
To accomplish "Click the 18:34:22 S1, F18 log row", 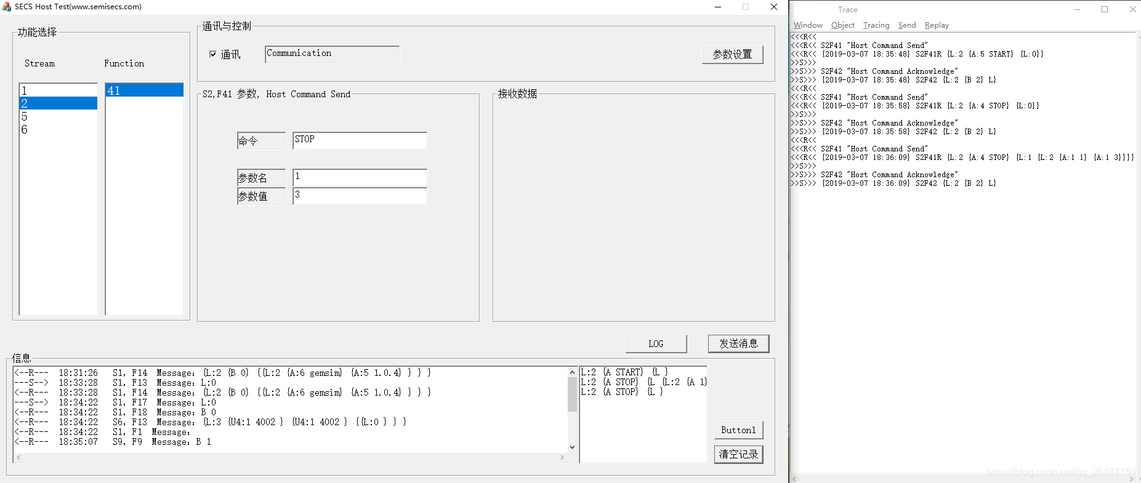I will coord(115,412).
